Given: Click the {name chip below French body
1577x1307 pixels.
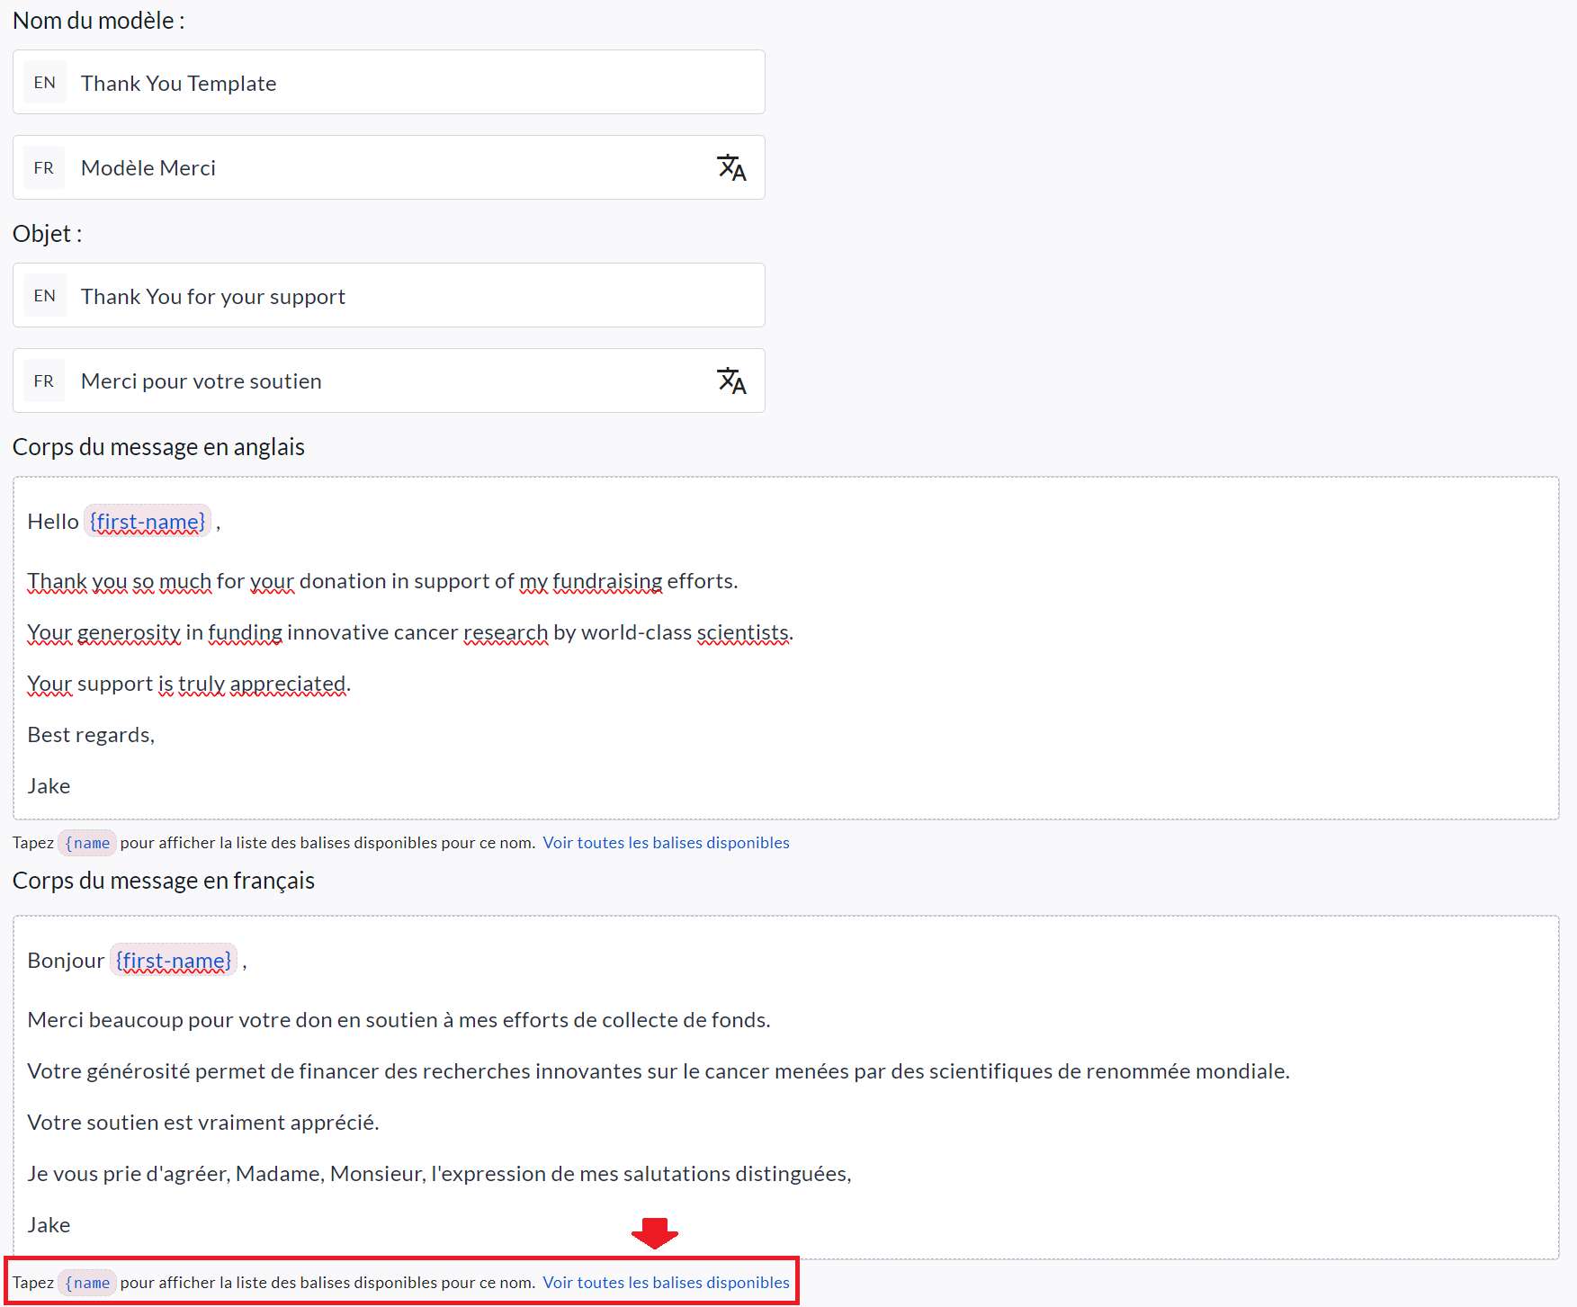Looking at the screenshot, I should click(87, 1283).
